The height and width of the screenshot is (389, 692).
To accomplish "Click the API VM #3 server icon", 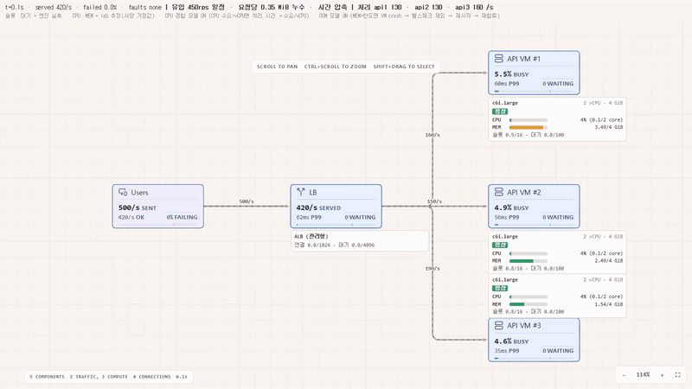I will pyautogui.click(x=499, y=326).
